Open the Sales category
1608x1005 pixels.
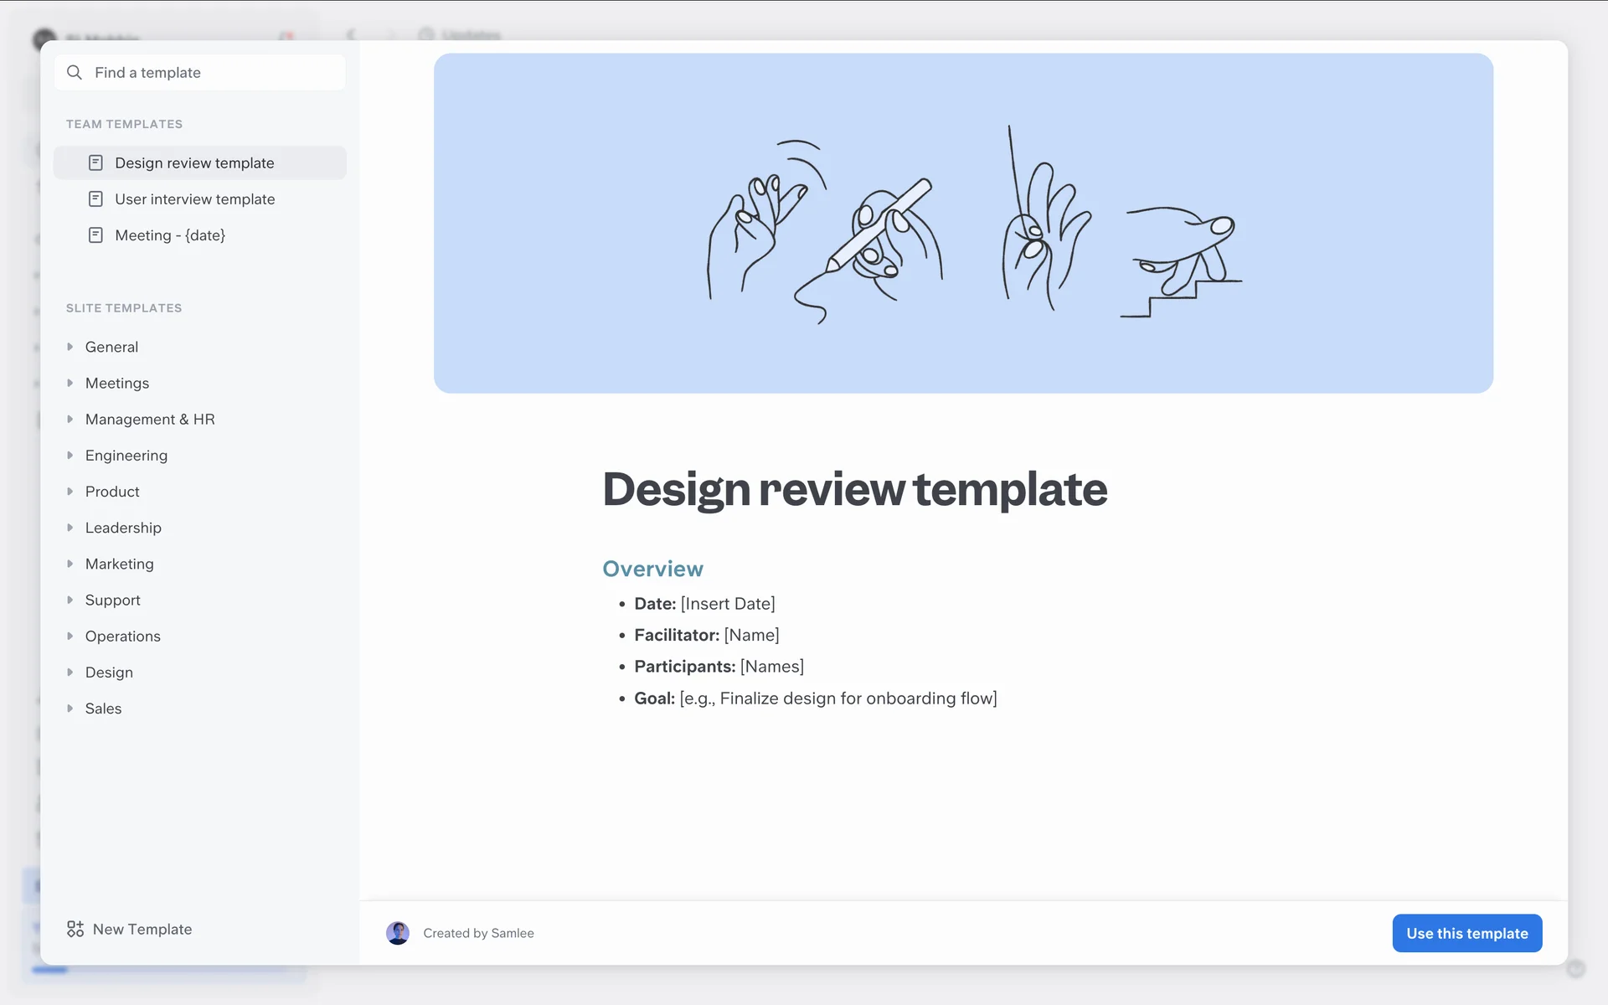point(103,709)
